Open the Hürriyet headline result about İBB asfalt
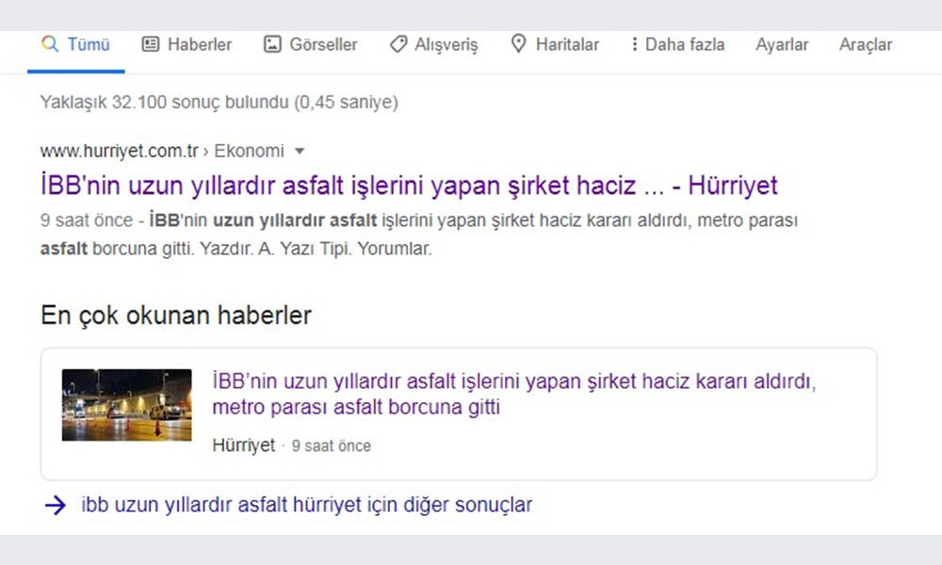The width and height of the screenshot is (942, 565). [x=409, y=186]
